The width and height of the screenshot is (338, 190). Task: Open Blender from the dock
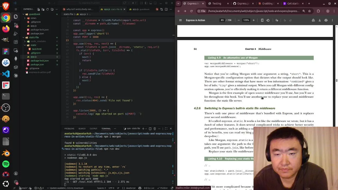coord(6,153)
